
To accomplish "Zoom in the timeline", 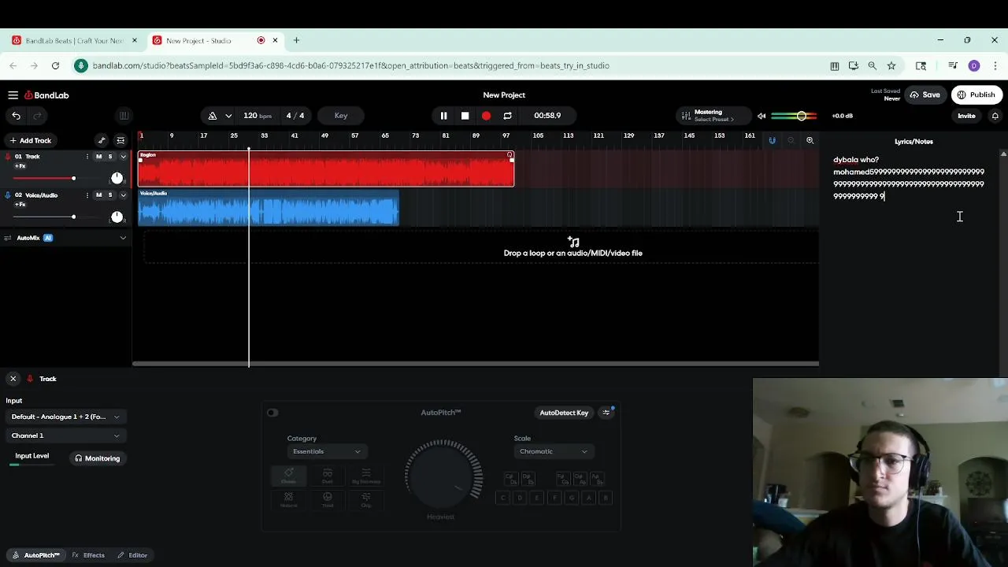I will coord(810,140).
